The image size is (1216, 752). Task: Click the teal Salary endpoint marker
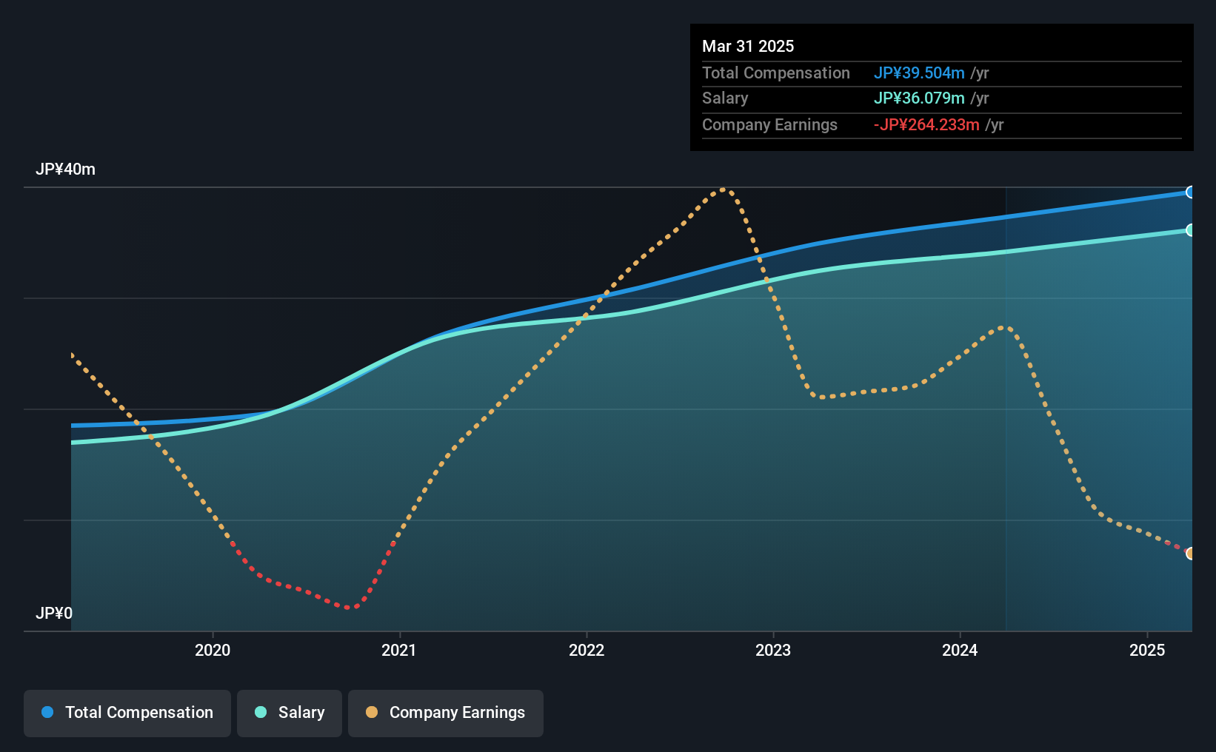[x=1190, y=230]
